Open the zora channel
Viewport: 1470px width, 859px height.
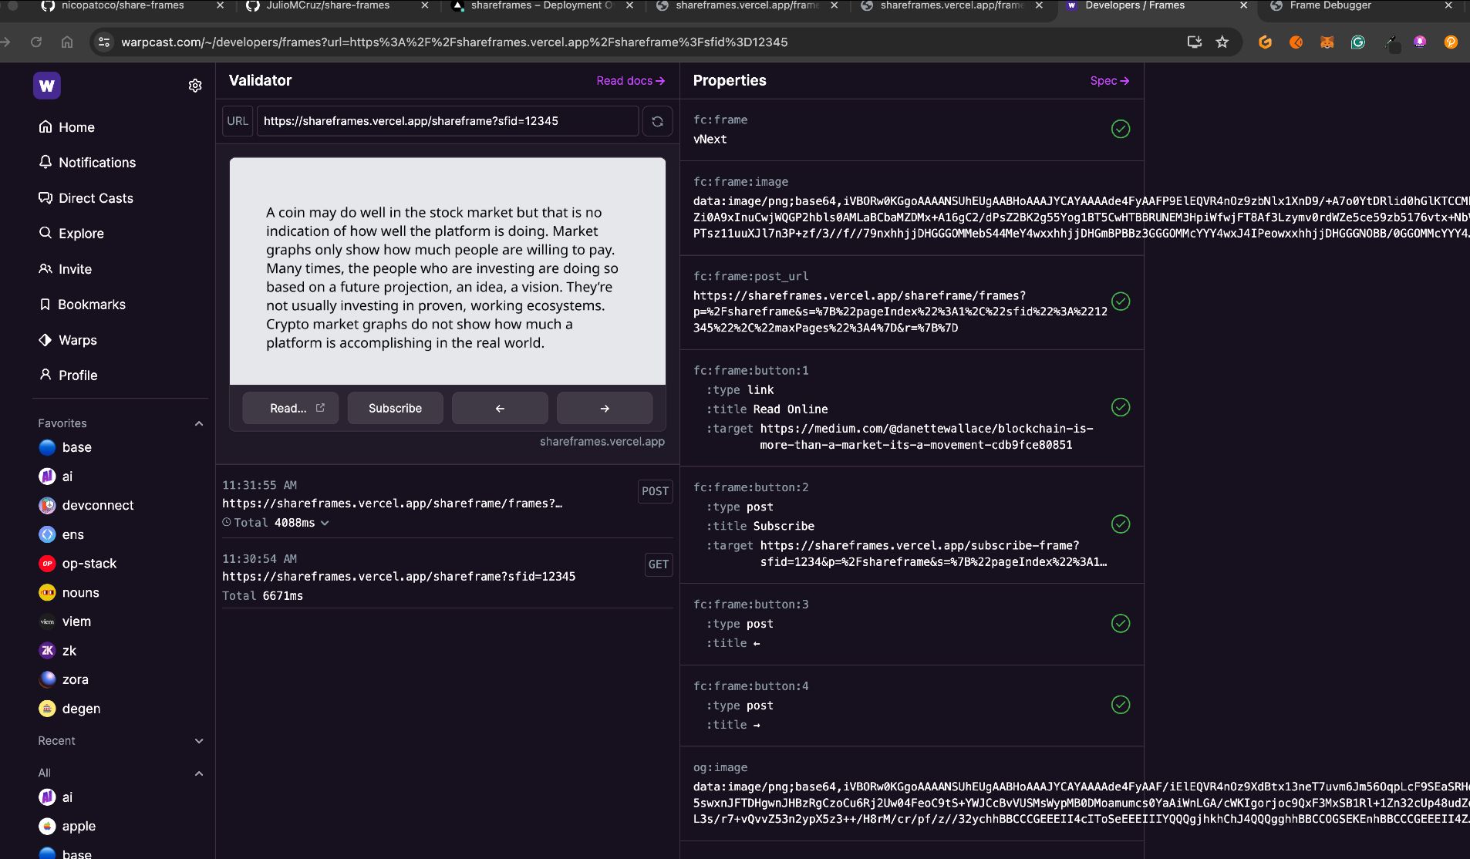(x=64, y=679)
